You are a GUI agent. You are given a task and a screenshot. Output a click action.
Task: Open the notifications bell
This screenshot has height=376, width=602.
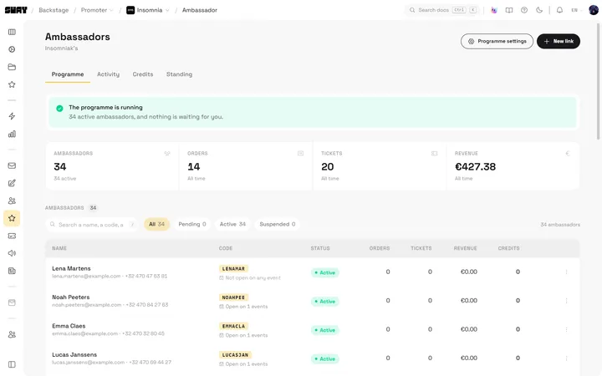pyautogui.click(x=559, y=10)
